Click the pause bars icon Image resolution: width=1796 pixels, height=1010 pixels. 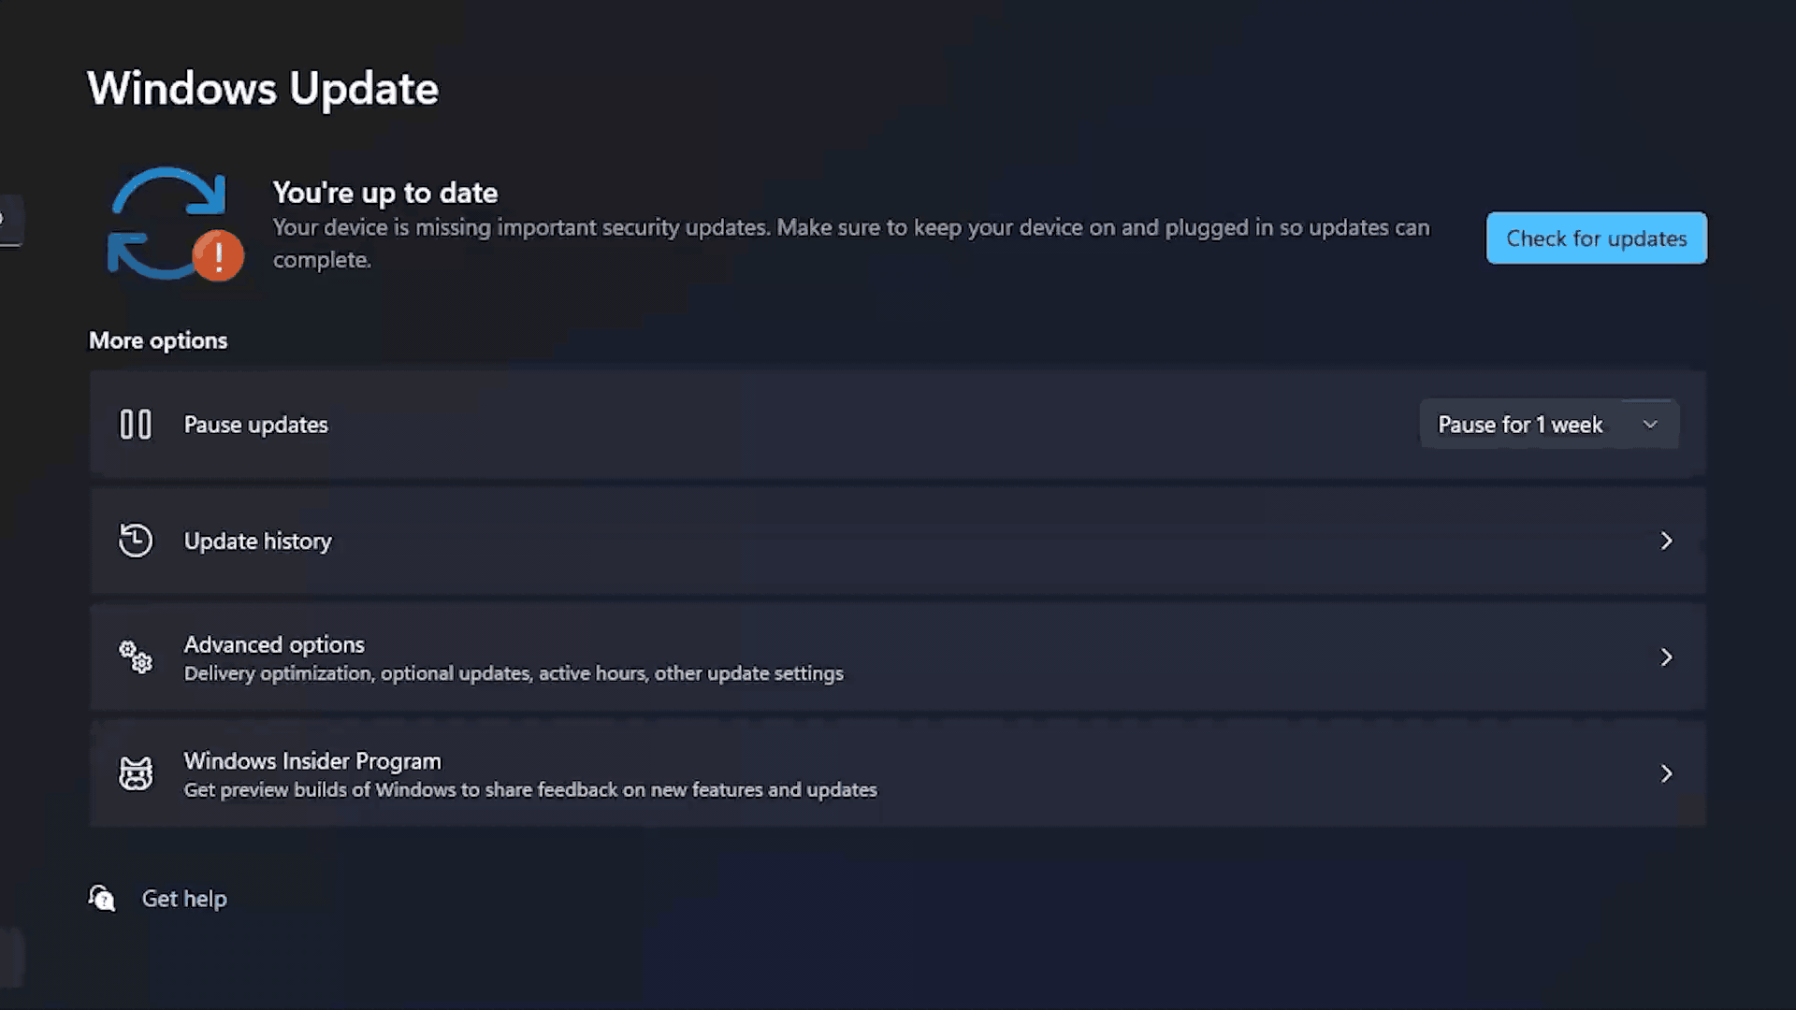[x=136, y=425]
